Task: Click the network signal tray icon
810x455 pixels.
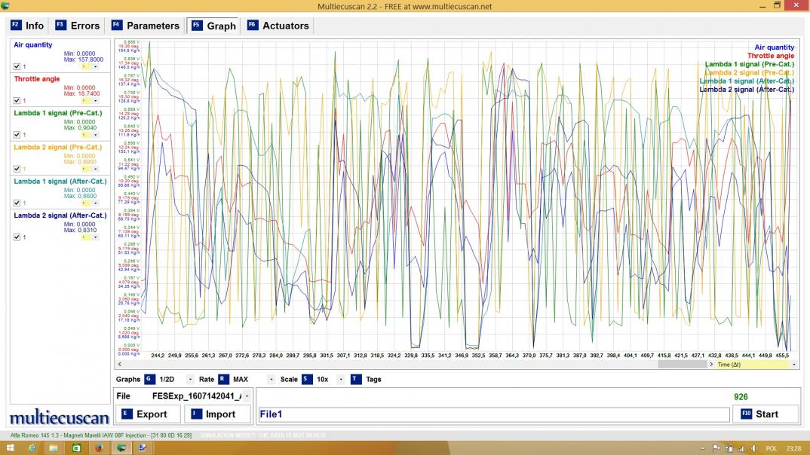Action: pyautogui.click(x=741, y=448)
